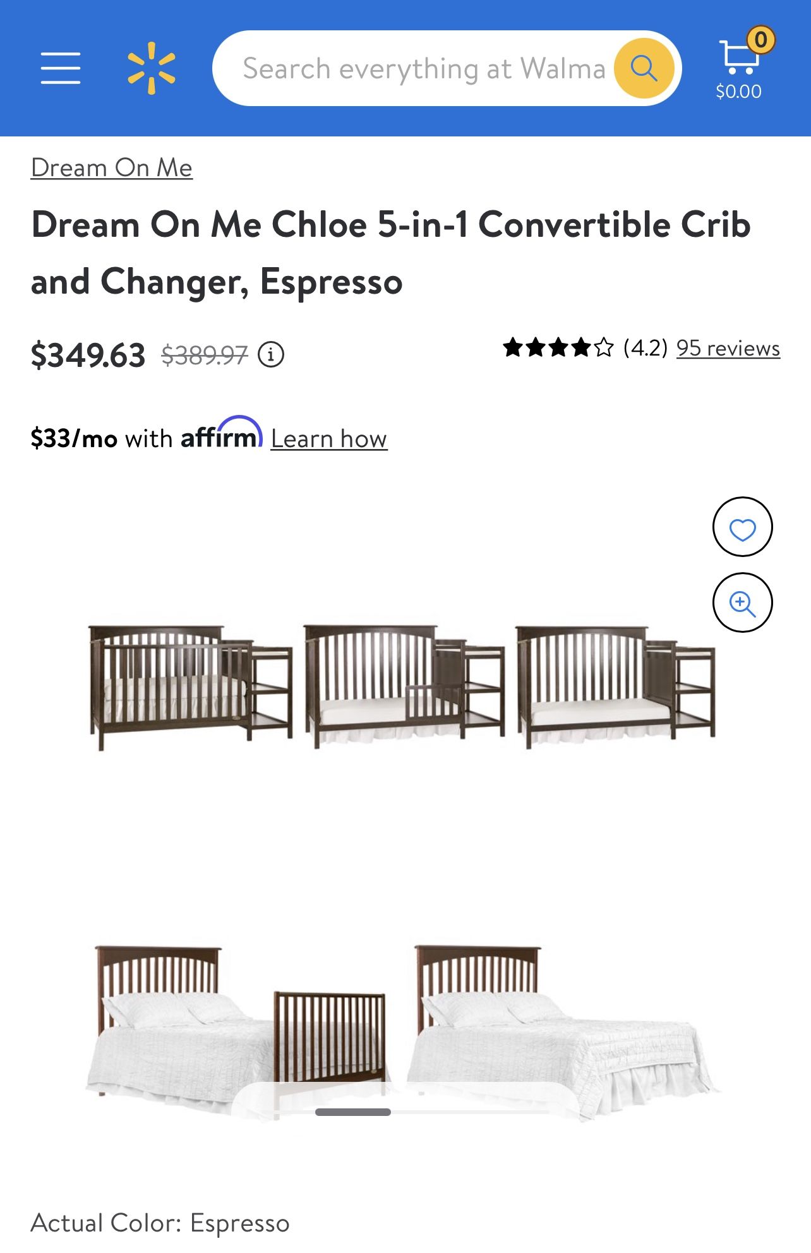
Task: Click the cart total $0.00 text
Action: [x=738, y=92]
